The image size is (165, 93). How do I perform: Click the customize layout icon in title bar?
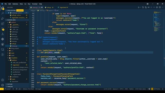pyautogui.click(x=147, y=4)
